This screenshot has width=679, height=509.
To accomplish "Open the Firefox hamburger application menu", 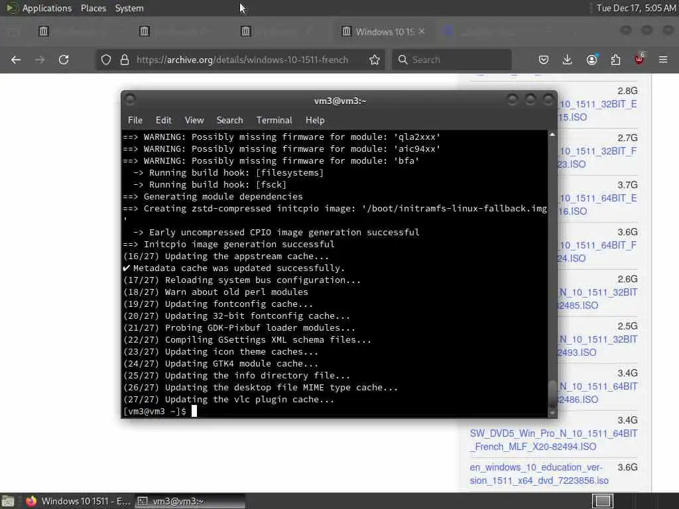I will pos(663,60).
